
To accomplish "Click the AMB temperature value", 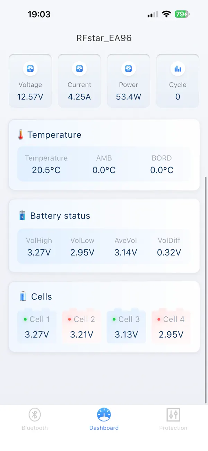I will pos(104,170).
